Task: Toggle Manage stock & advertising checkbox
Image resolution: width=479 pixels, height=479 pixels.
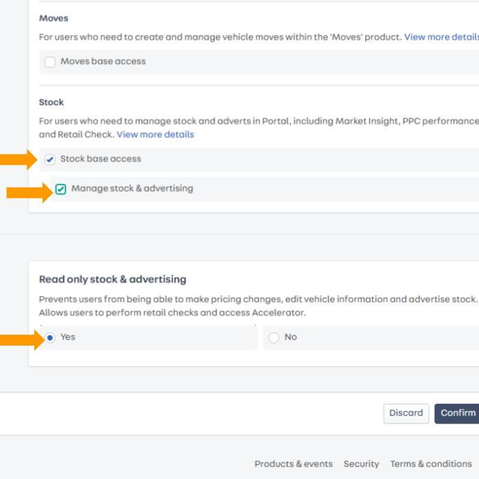Action: click(60, 189)
